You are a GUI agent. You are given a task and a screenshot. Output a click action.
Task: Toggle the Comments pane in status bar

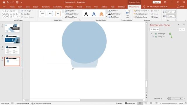(130, 104)
